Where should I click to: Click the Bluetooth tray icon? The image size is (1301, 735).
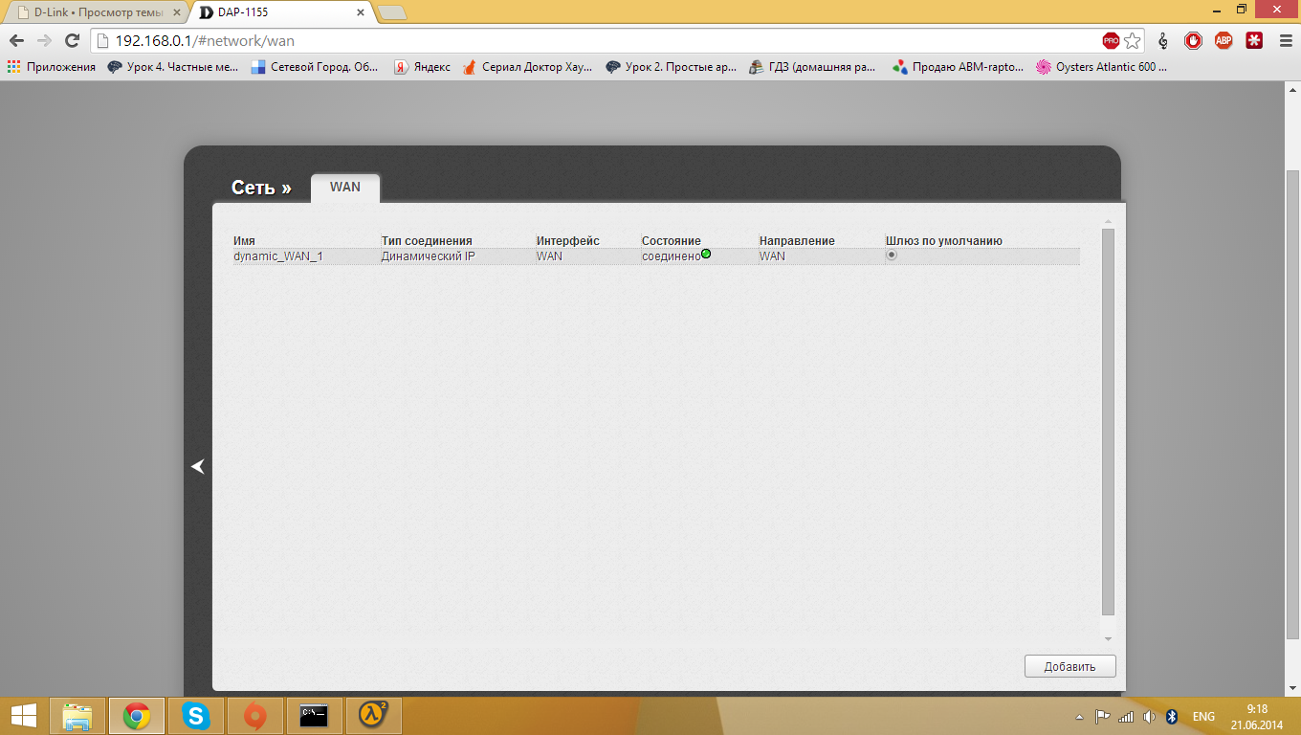[x=1172, y=717]
